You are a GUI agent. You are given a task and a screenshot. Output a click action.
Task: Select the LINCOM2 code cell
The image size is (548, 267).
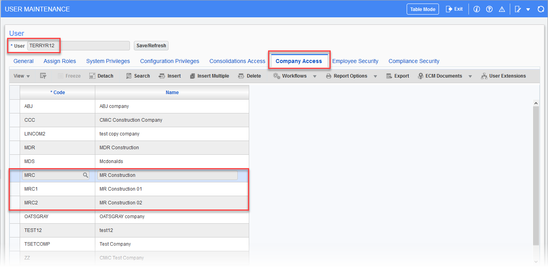[x=57, y=134]
